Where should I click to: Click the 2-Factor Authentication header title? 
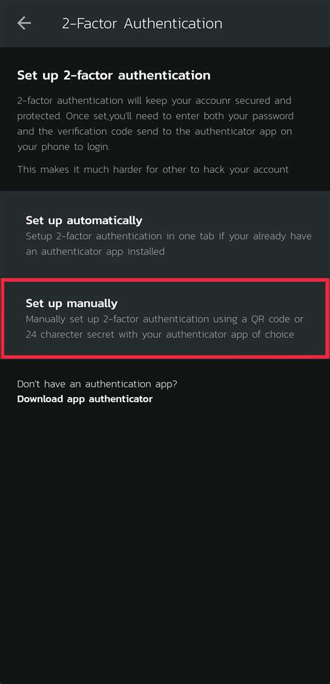[142, 23]
